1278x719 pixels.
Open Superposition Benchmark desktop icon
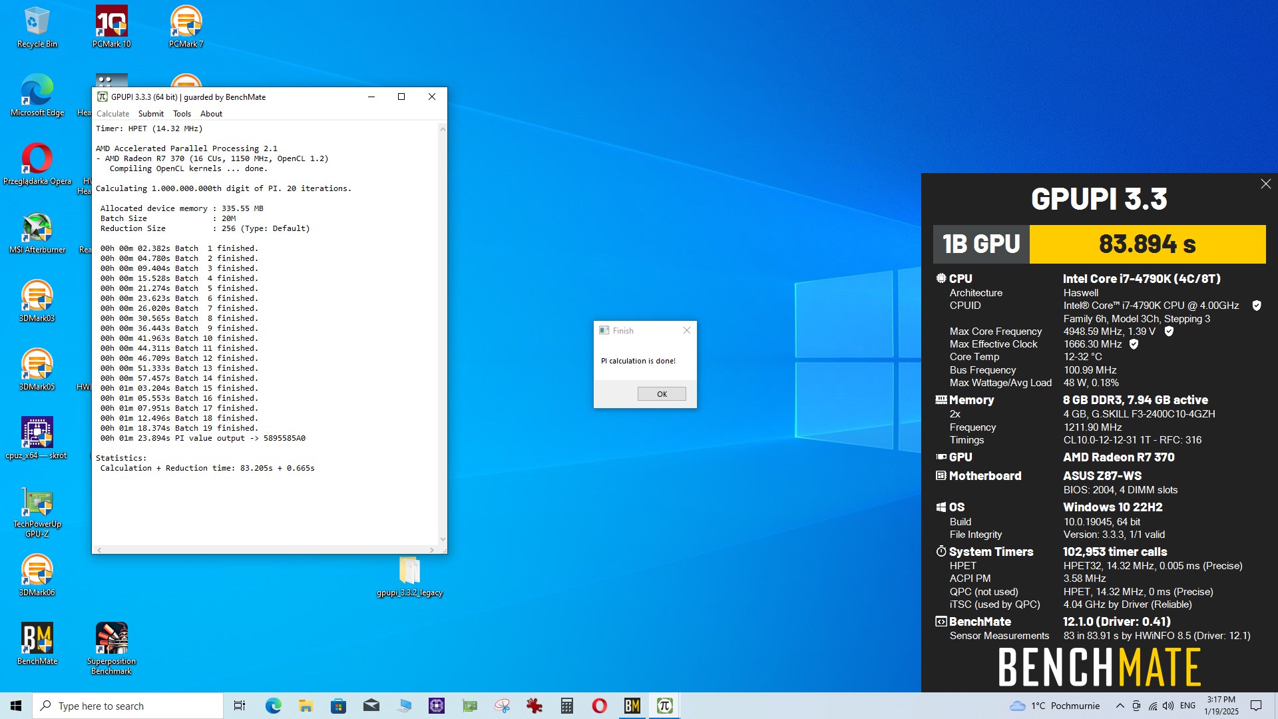point(111,649)
